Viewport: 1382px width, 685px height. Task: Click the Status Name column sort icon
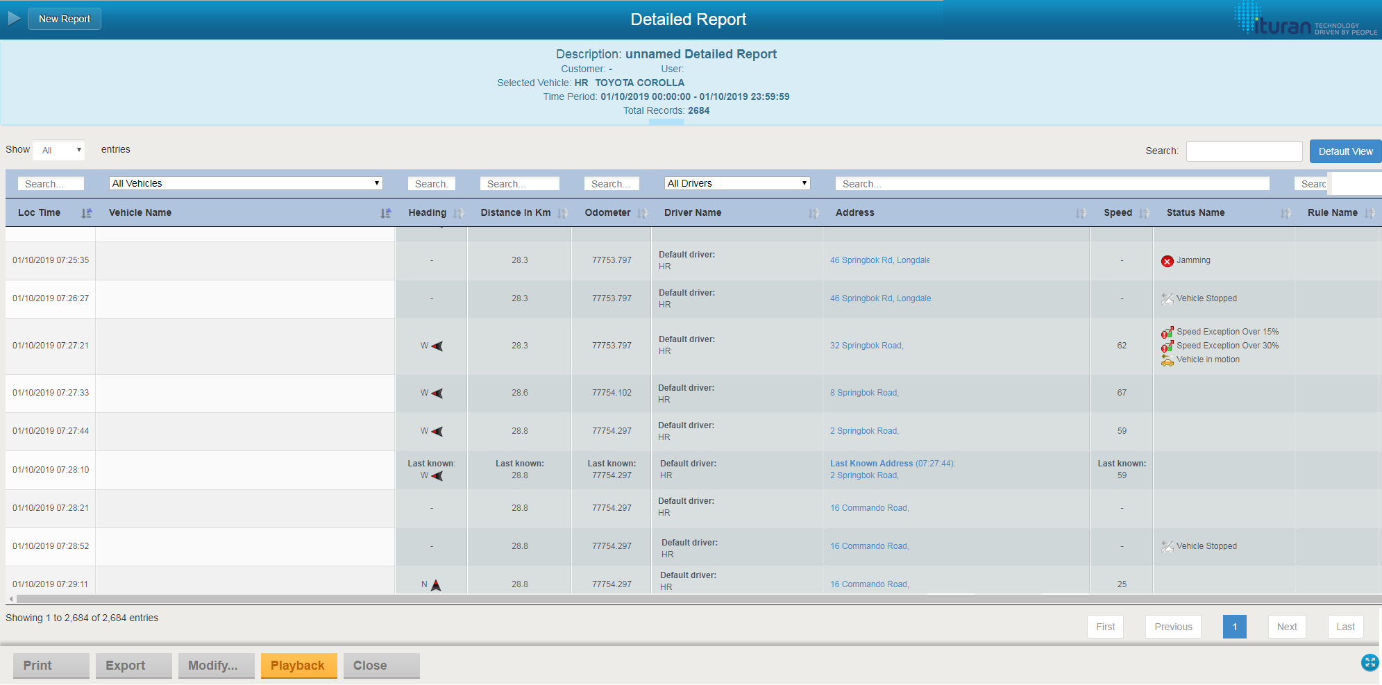1286,213
